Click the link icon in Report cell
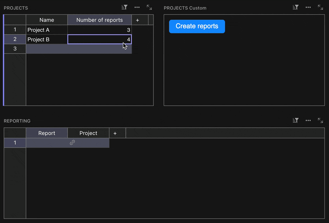The width and height of the screenshot is (329, 223). point(72,143)
